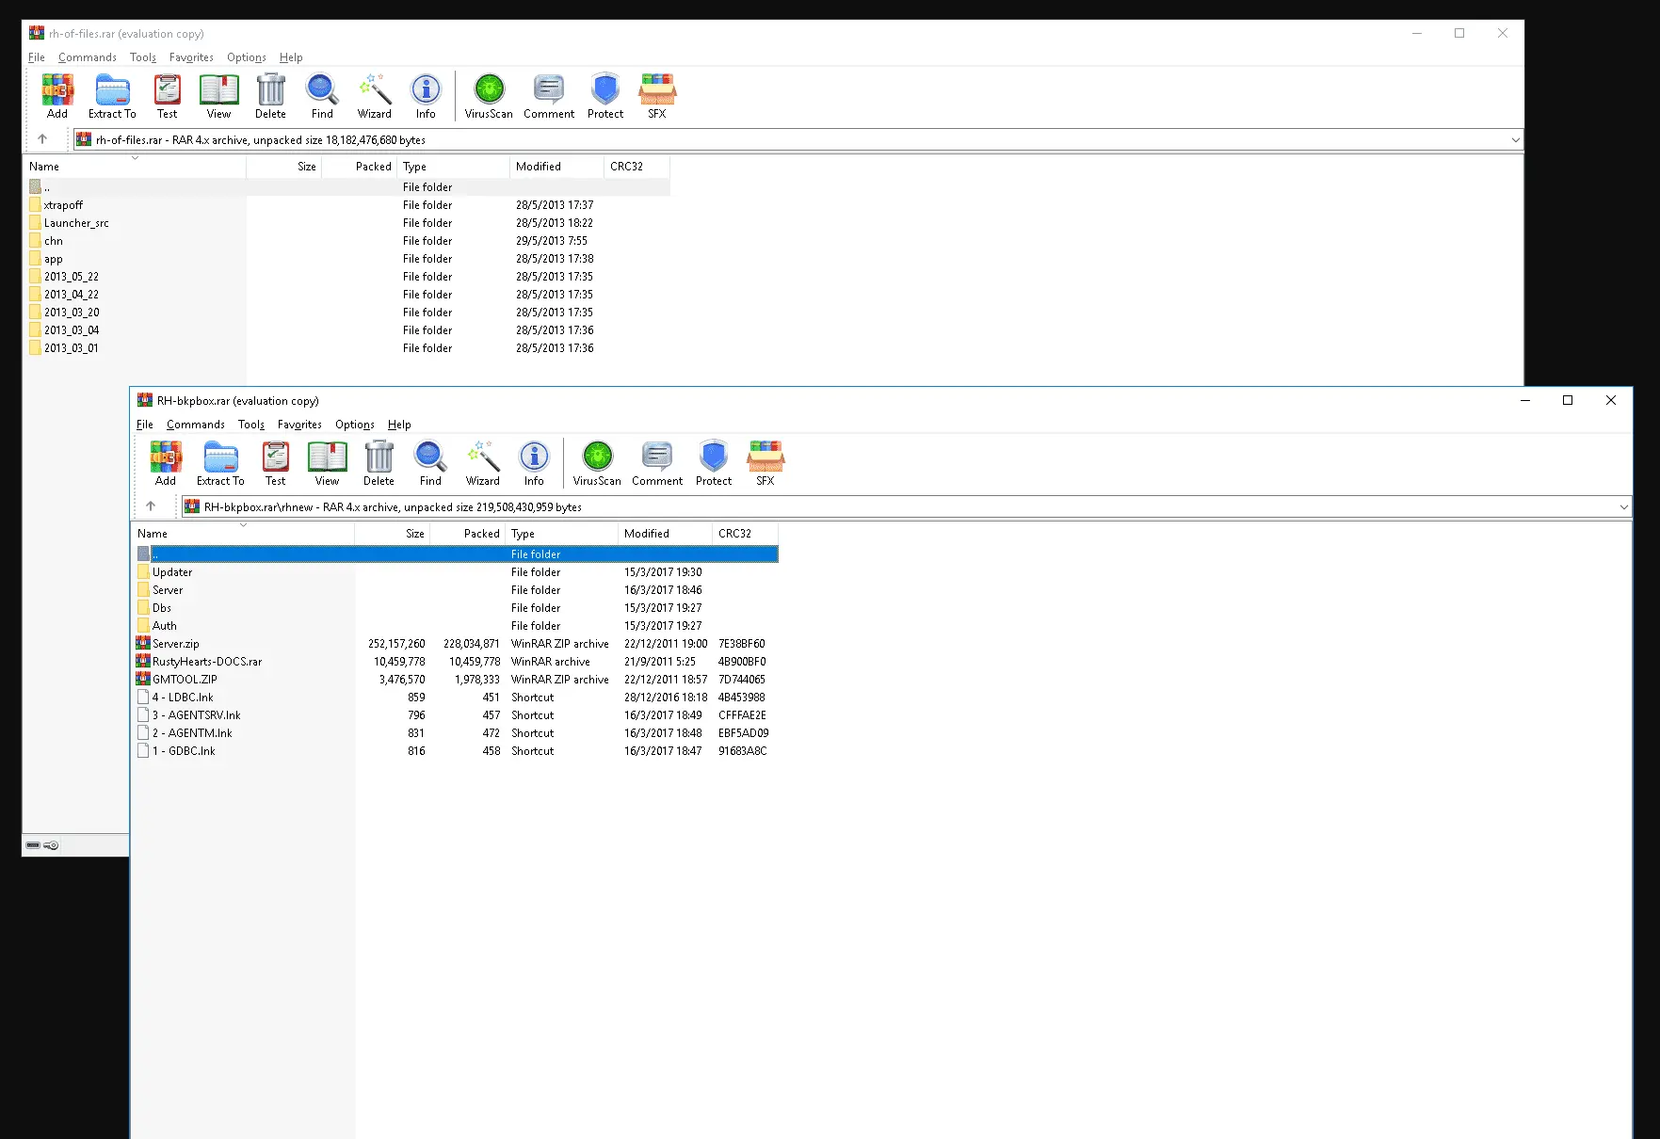Go up one level in rh-of-files.rar window
The height and width of the screenshot is (1139, 1660).
point(42,139)
